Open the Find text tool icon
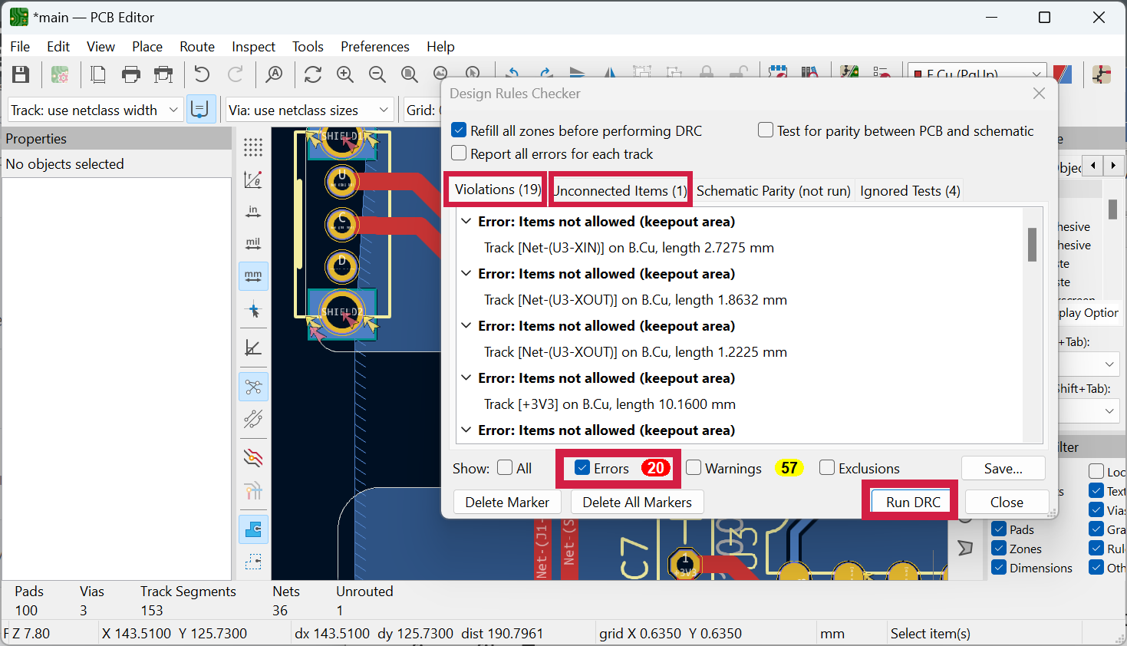Screen dimensions: 1127x646 pos(274,74)
